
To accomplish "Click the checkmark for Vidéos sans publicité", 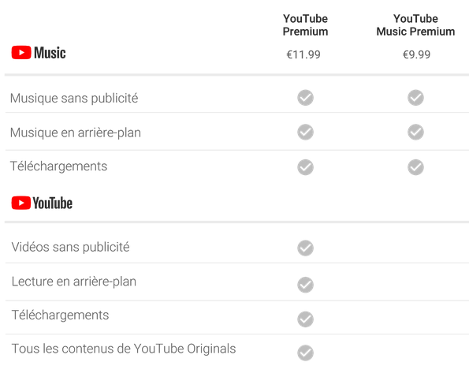I will pyautogui.click(x=305, y=248).
